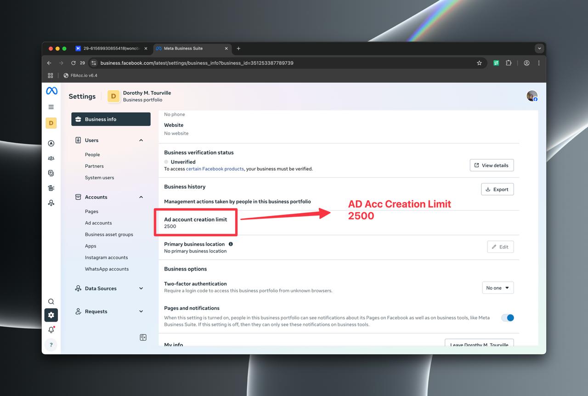Click the browser address bar URL

(x=197, y=63)
